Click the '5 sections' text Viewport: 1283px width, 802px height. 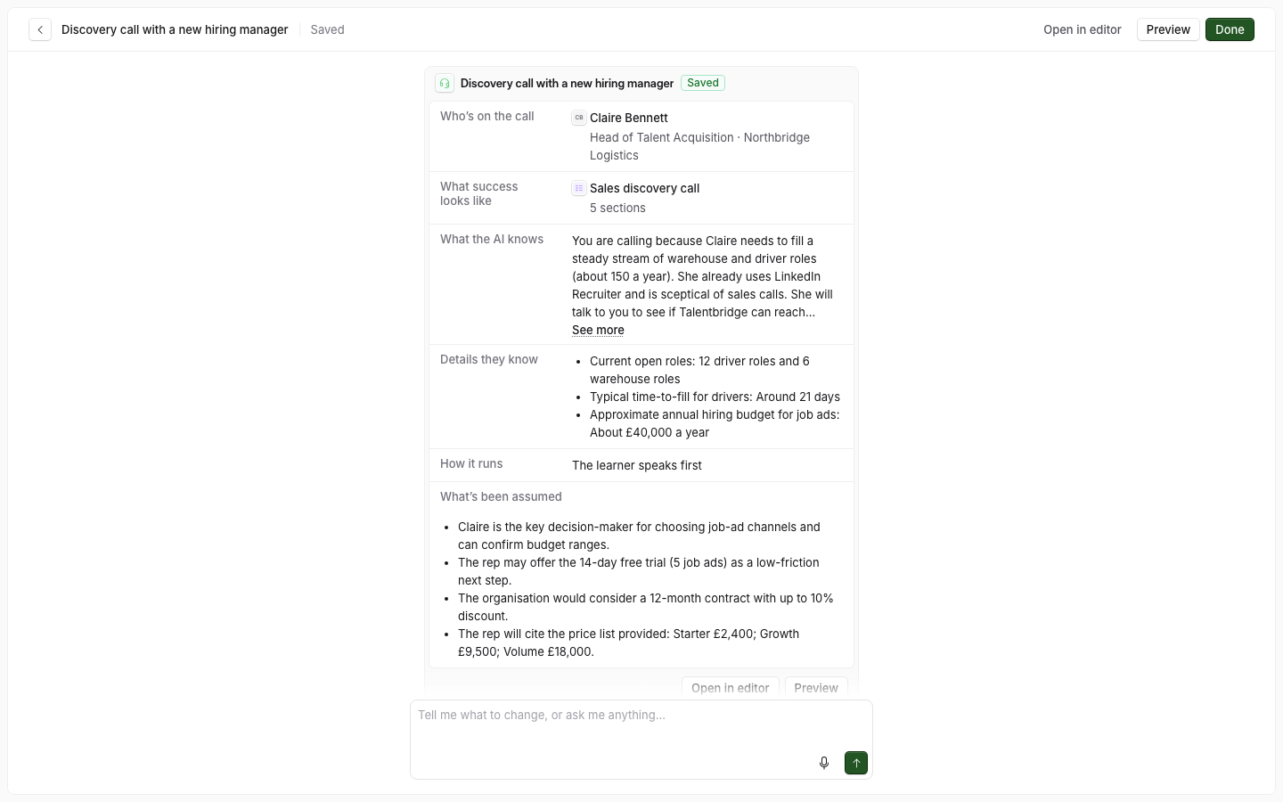[617, 208]
